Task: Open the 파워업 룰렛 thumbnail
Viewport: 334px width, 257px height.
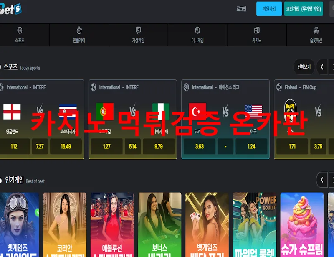Action: 255,225
